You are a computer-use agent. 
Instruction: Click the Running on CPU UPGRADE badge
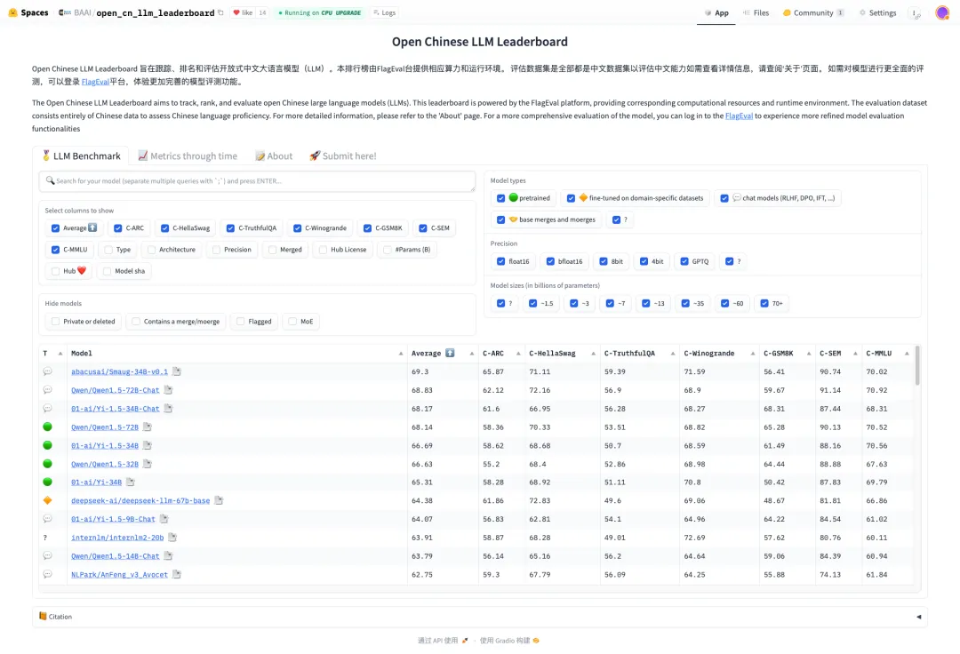[320, 12]
